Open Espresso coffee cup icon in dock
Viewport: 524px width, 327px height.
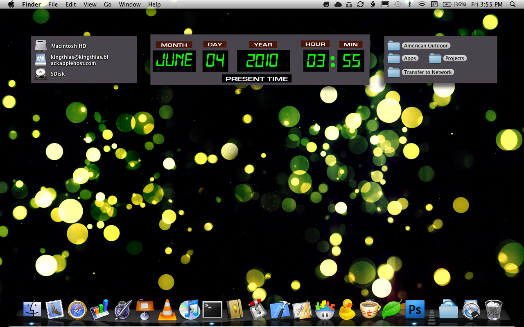coord(370,309)
